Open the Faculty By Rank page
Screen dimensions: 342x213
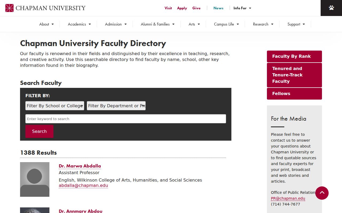point(294,56)
